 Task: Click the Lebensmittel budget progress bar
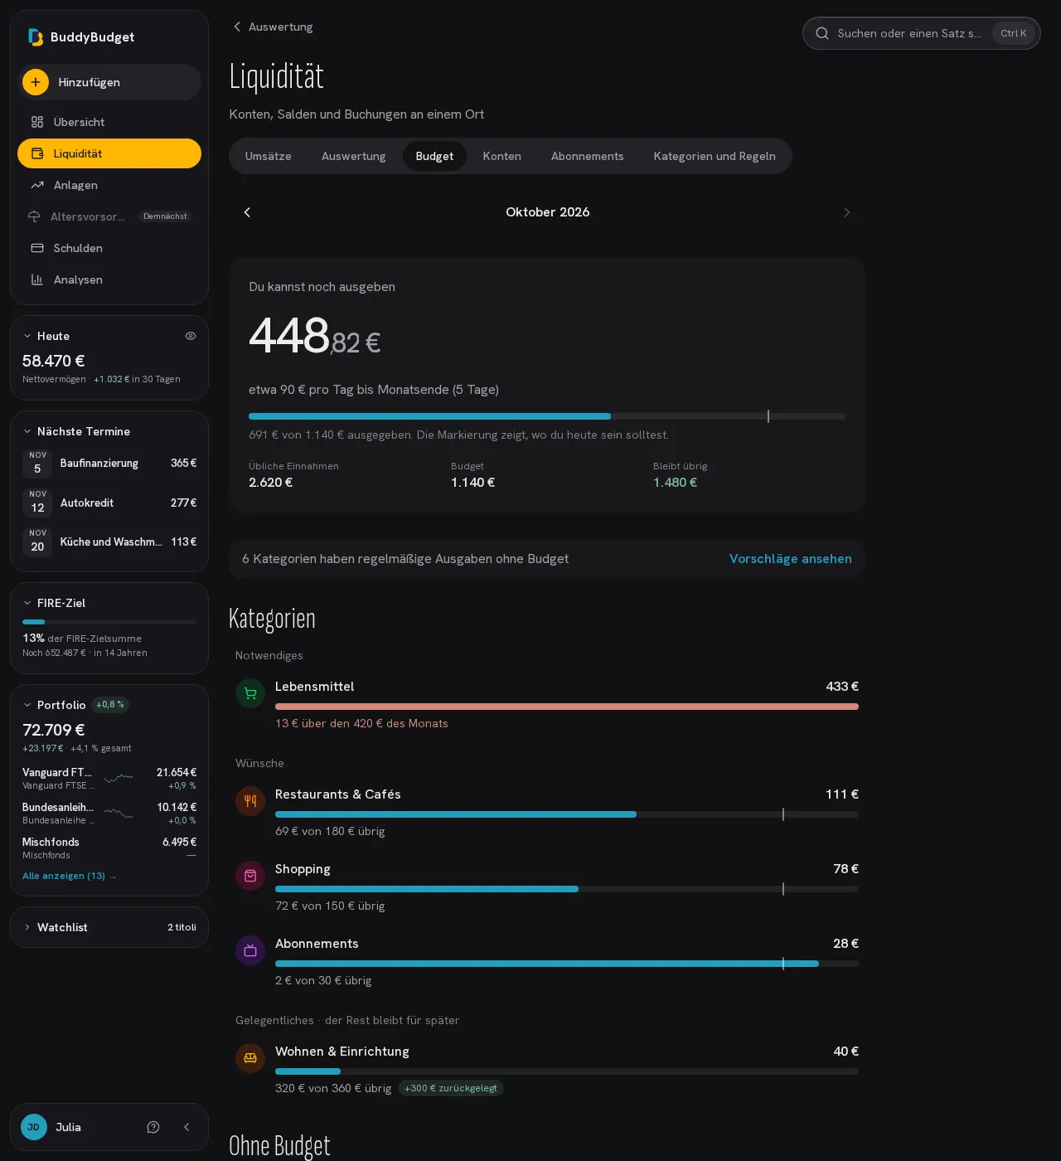coord(567,707)
